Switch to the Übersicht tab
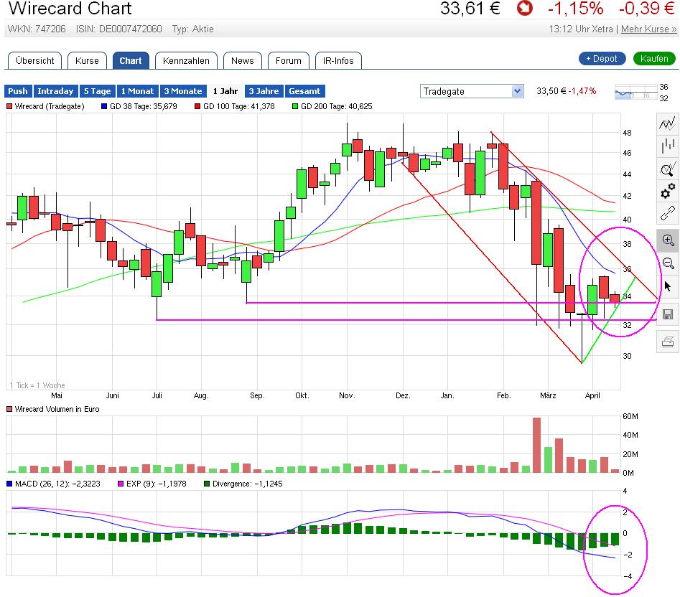The height and width of the screenshot is (597, 680). (x=34, y=61)
